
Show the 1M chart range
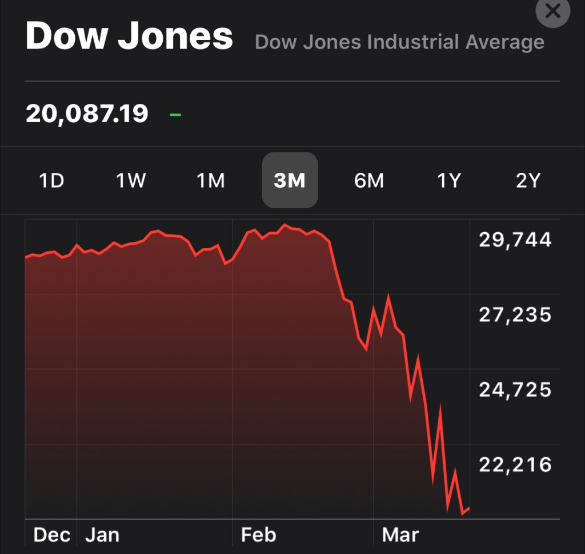[211, 181]
